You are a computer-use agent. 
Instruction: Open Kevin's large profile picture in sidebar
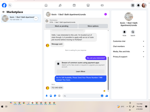pyautogui.click(x=129, y=17)
